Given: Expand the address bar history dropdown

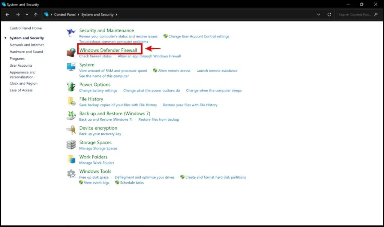Looking at the screenshot, I should (318, 15).
